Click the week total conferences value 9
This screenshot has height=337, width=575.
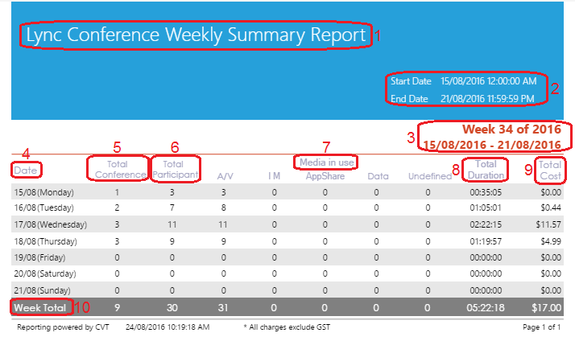(117, 308)
